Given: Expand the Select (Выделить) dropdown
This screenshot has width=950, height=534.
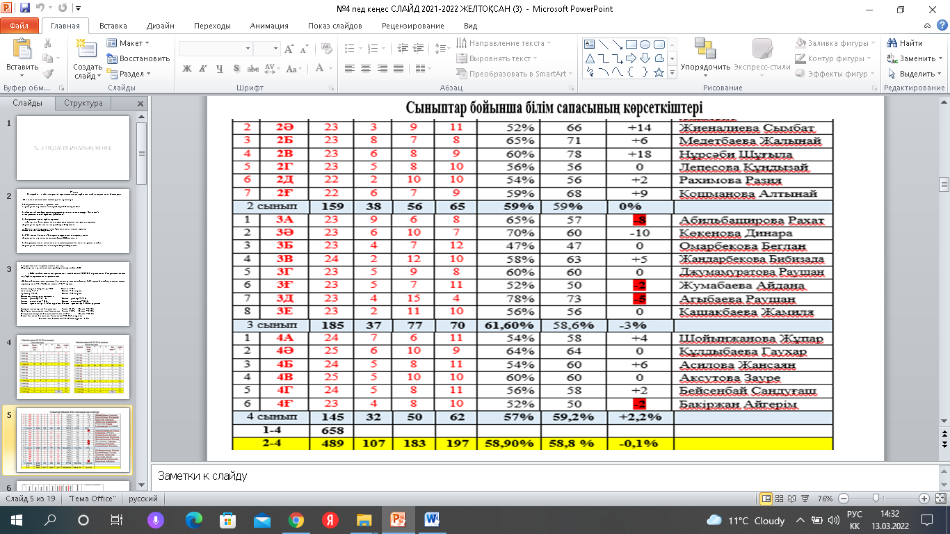Looking at the screenshot, I should [x=917, y=74].
